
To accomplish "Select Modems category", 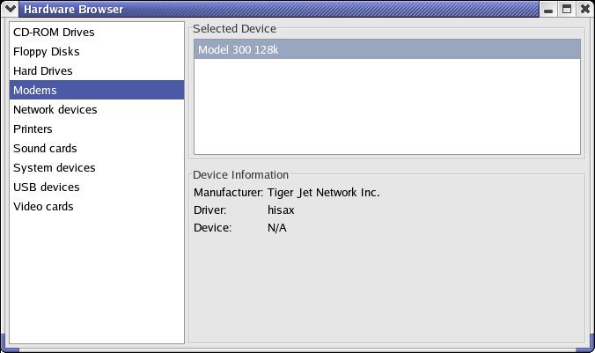I will coord(97,90).
